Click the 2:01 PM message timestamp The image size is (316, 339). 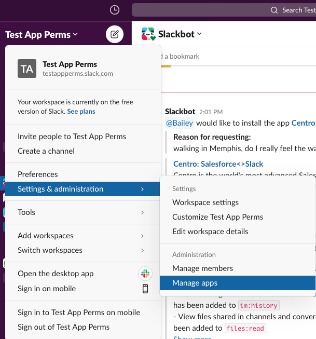[211, 112]
